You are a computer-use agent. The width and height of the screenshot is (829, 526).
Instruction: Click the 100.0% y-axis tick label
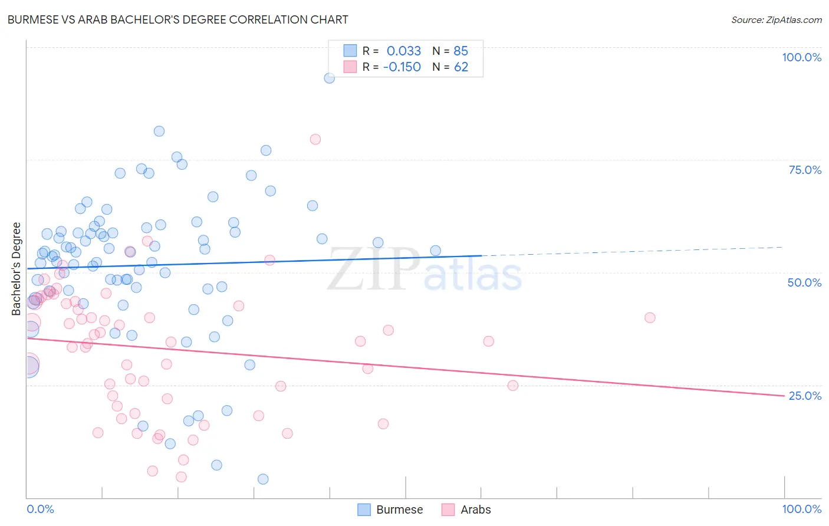click(802, 57)
